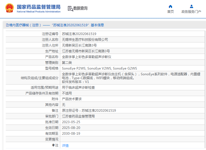Open the 详情 link in the notes row

coord(65,146)
